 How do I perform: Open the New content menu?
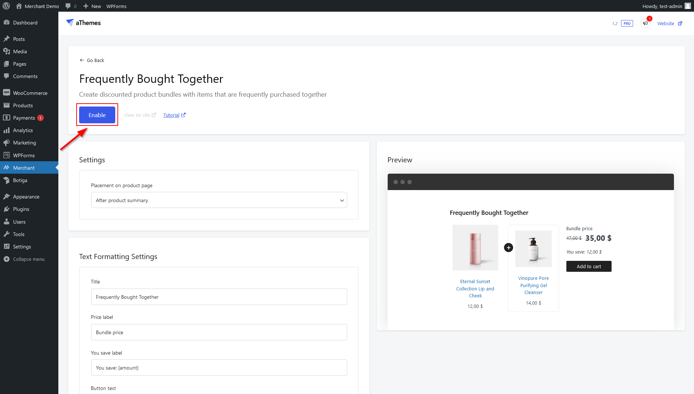coord(92,6)
